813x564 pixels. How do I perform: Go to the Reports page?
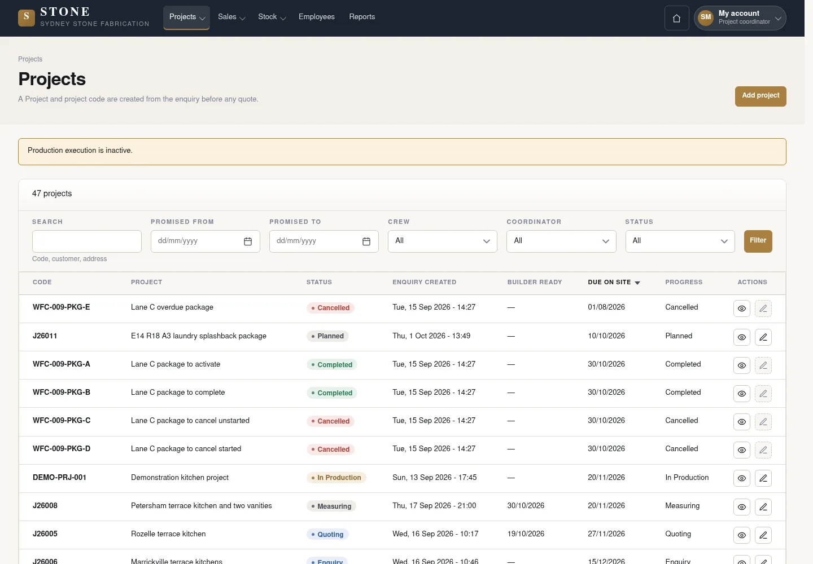(362, 17)
